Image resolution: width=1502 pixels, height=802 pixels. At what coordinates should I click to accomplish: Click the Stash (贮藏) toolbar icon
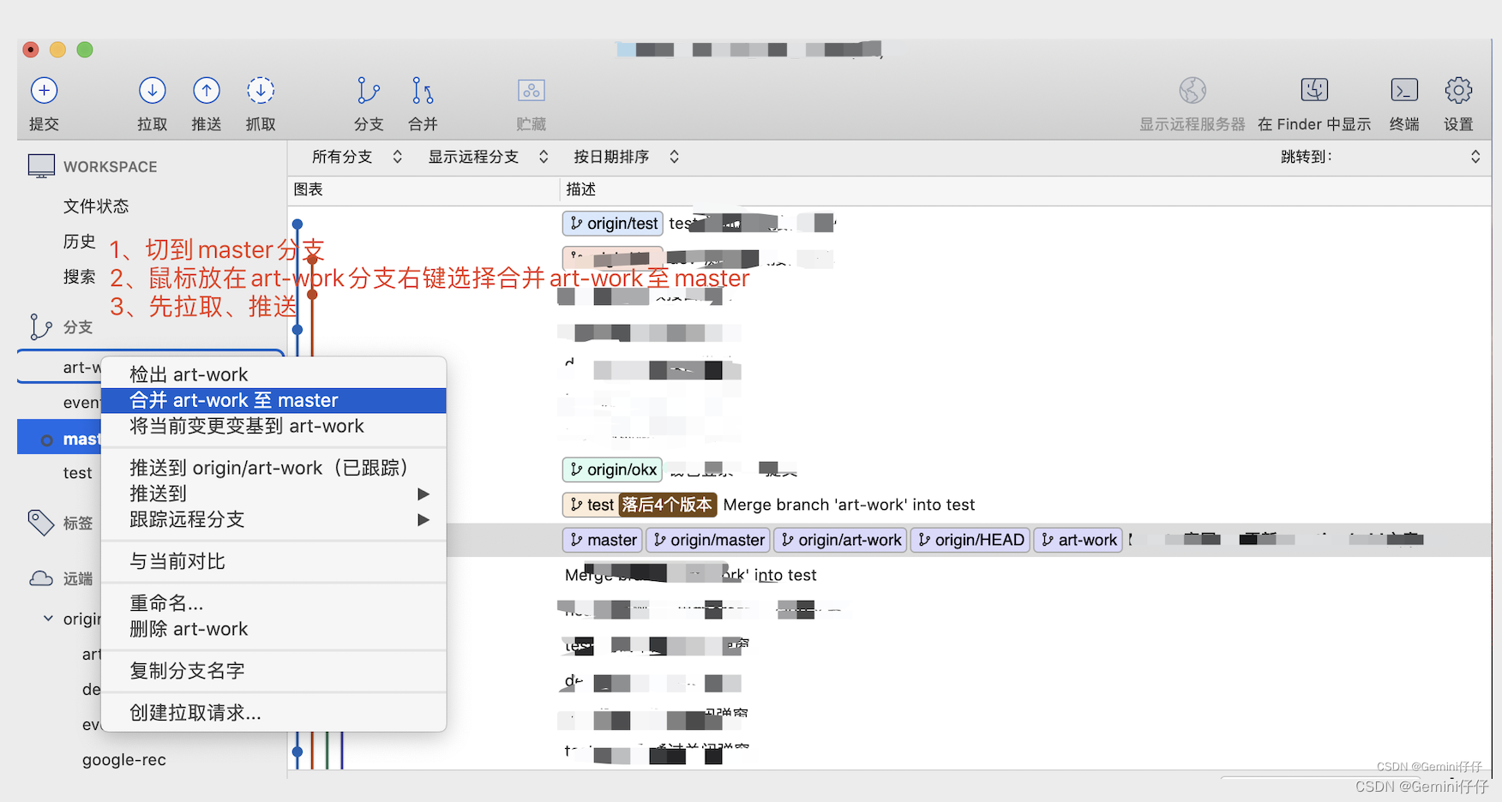click(x=532, y=90)
